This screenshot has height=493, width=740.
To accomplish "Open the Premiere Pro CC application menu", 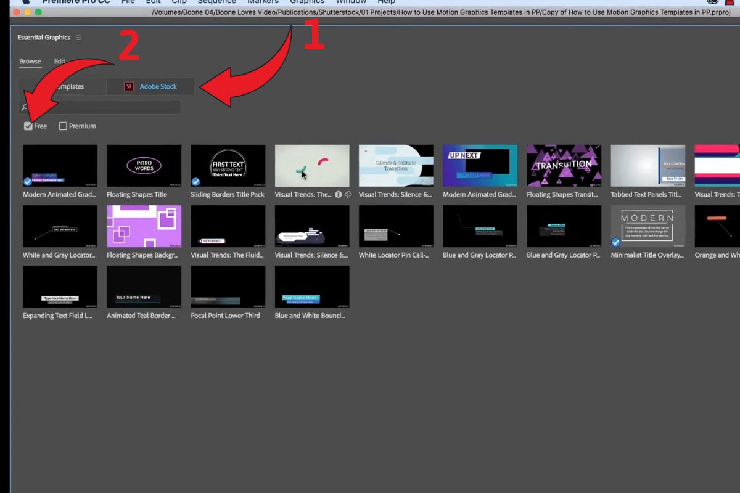I will click(x=76, y=2).
